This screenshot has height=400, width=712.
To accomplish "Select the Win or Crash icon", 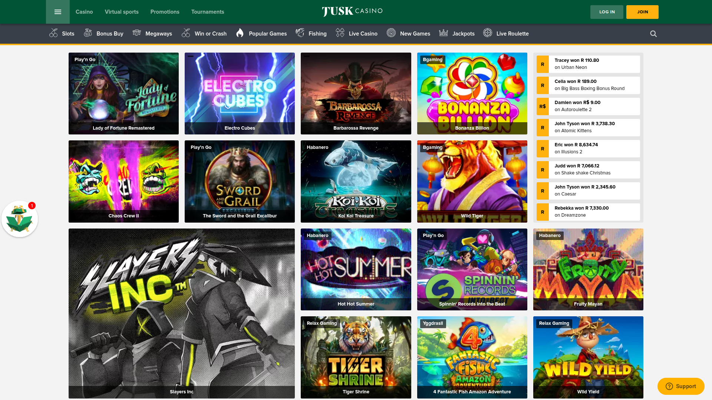I will [186, 33].
